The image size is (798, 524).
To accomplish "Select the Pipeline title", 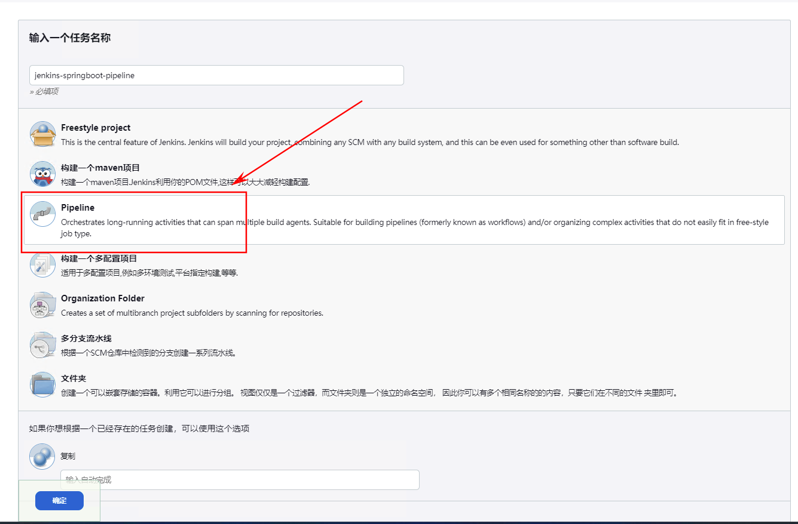I will click(x=78, y=208).
